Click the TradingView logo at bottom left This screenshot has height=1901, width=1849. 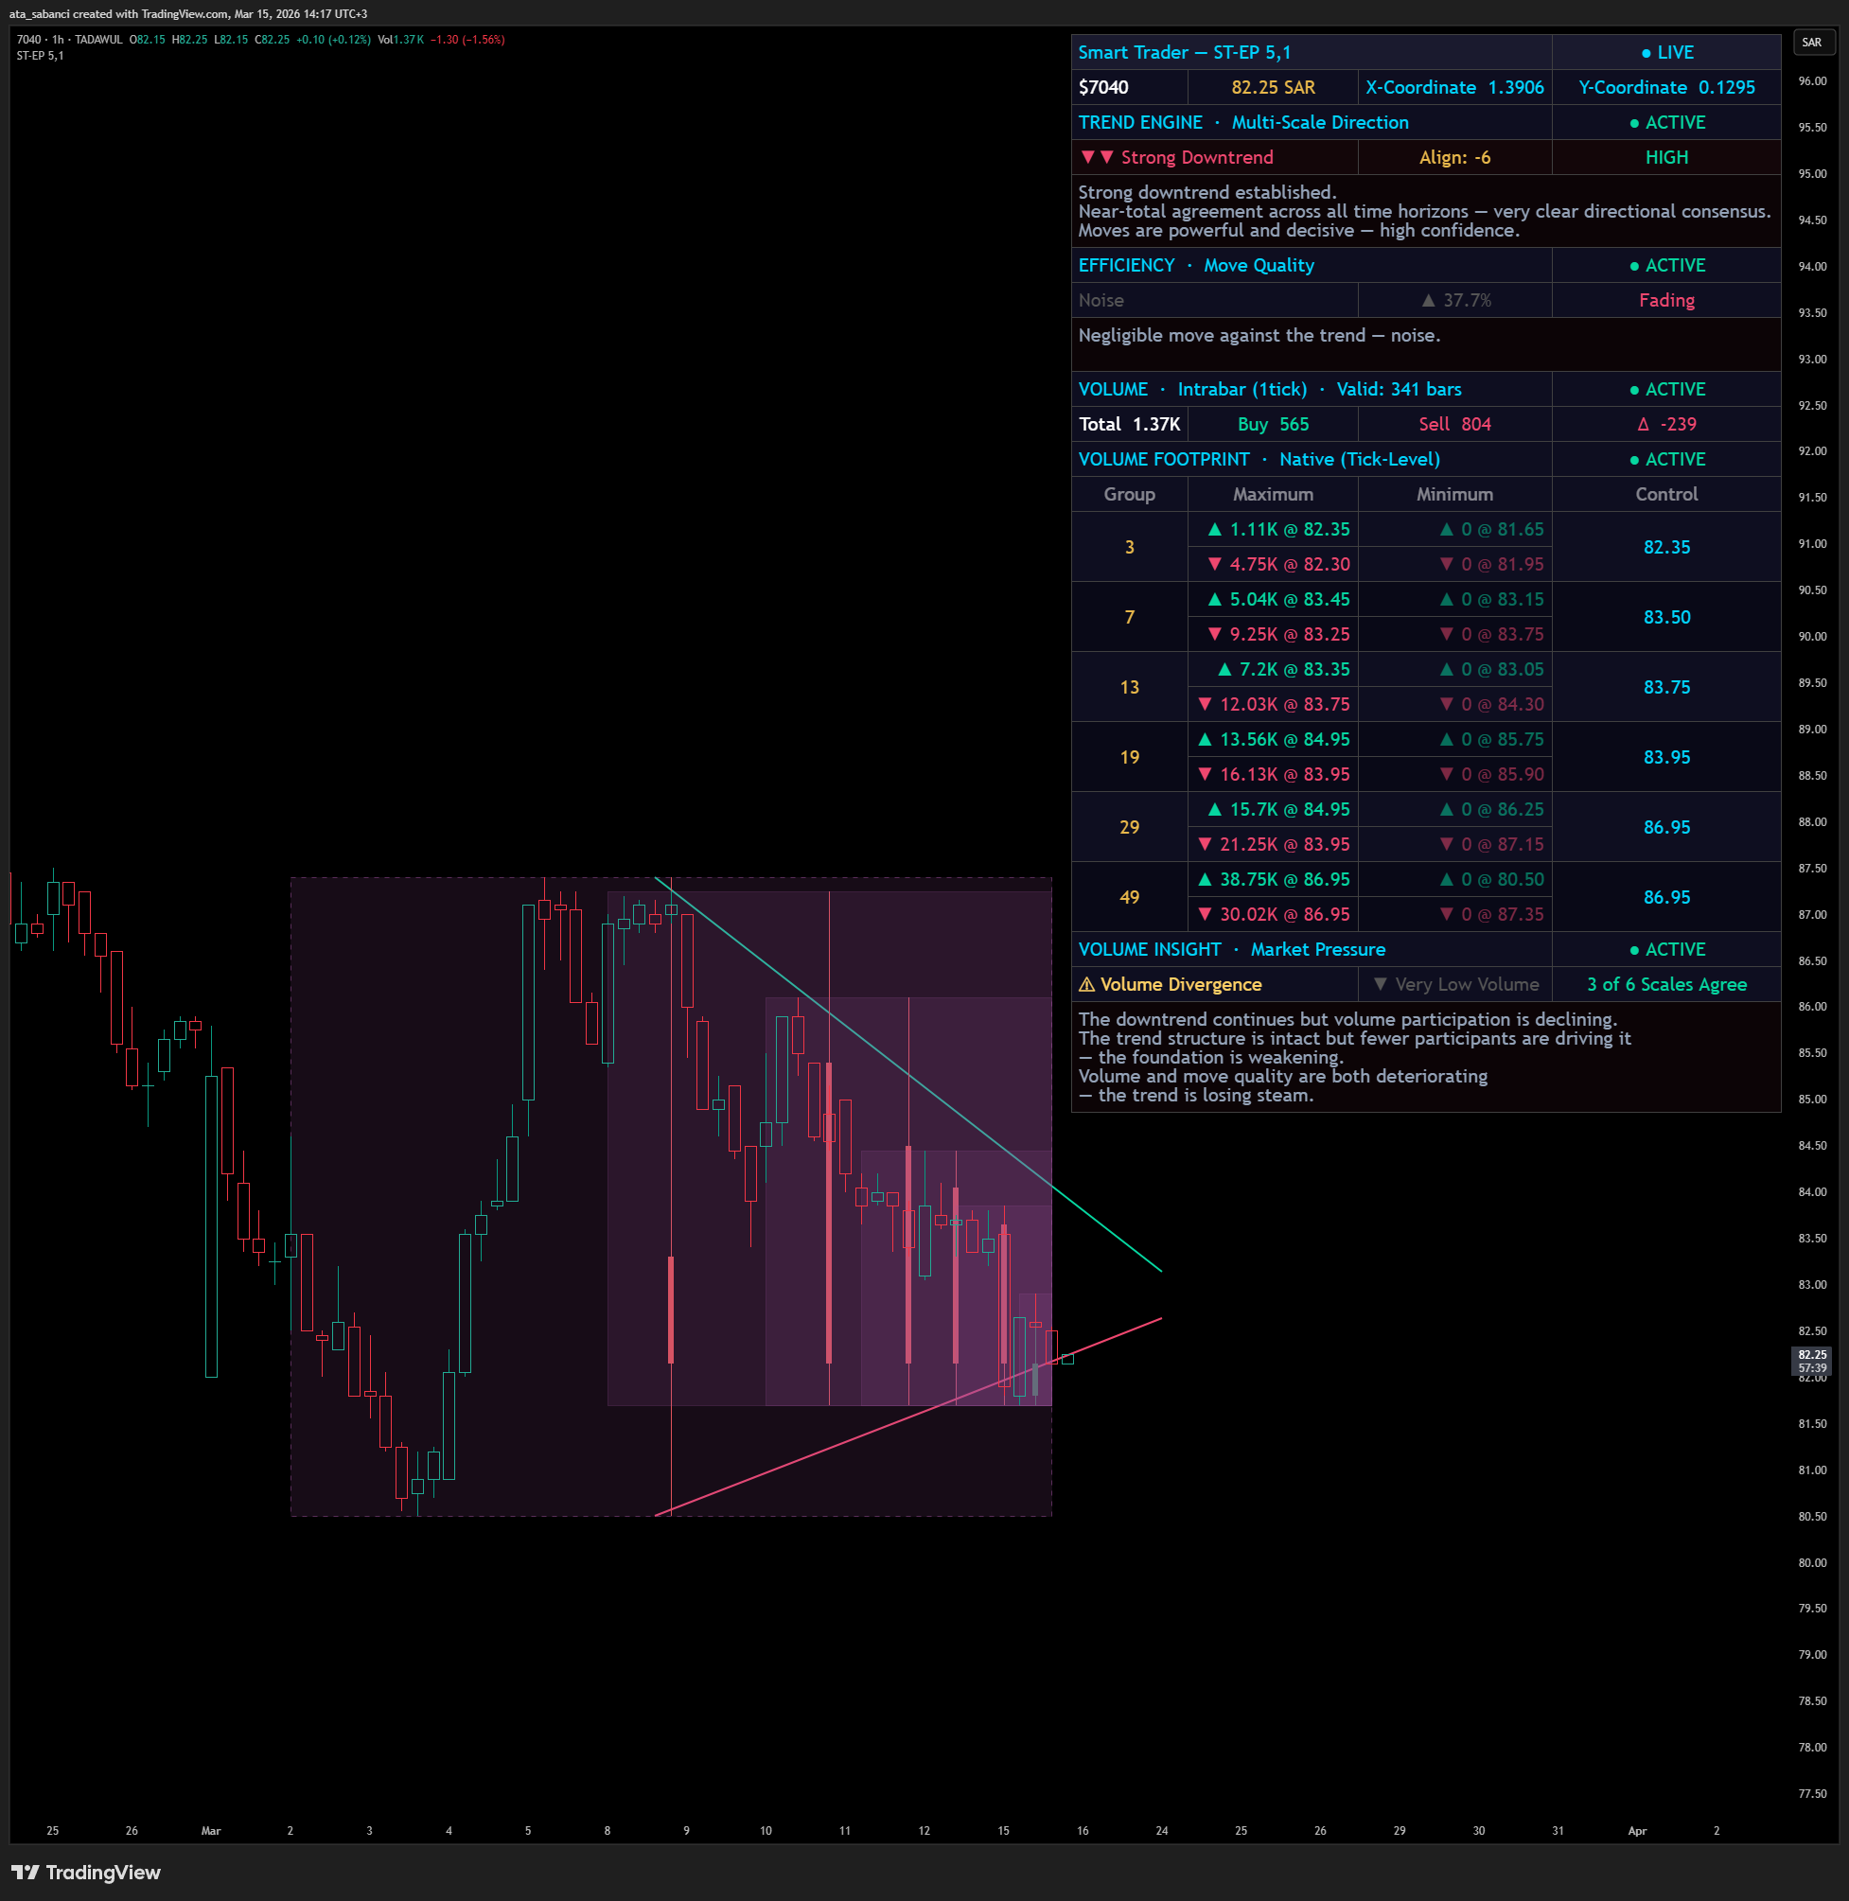85,1872
